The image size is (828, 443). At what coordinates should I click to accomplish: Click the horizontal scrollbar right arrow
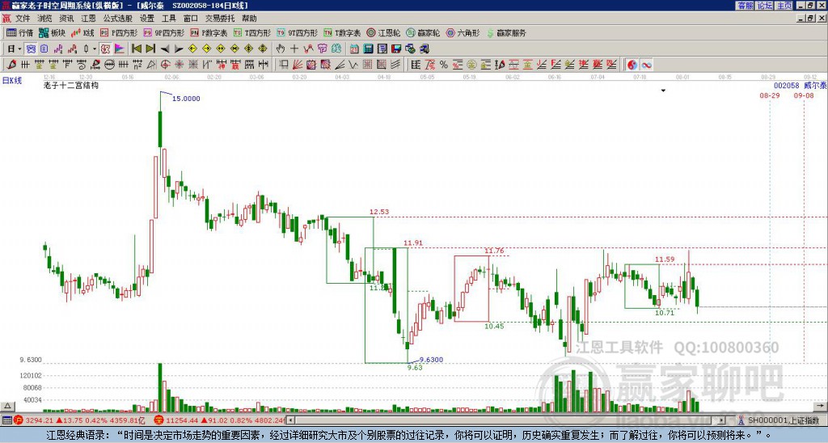point(722,420)
